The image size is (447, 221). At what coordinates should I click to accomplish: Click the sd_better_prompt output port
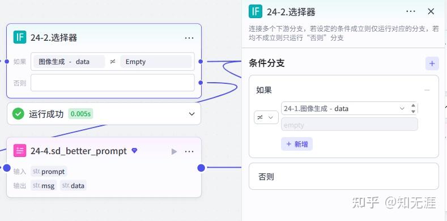[201, 168]
